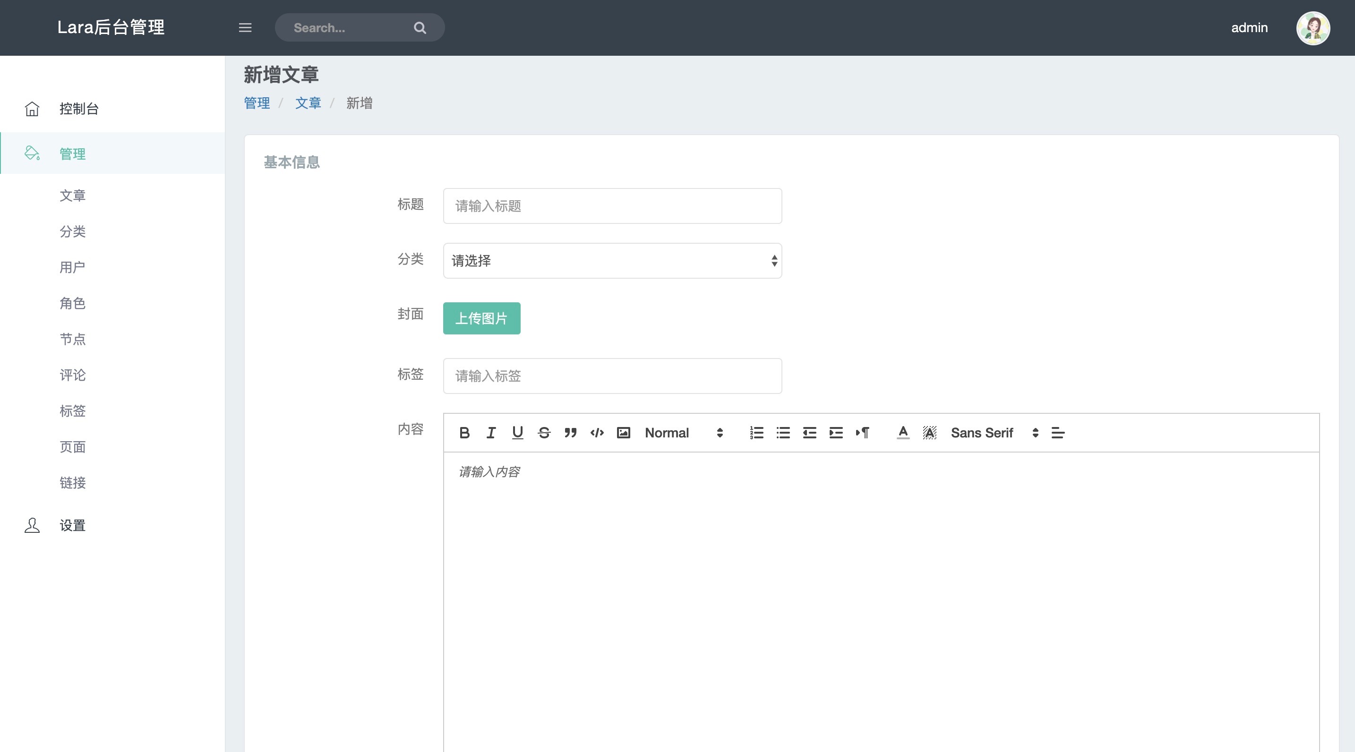This screenshot has width=1355, height=752.
Task: Toggle strikethrough text formatting
Action: [x=544, y=433]
